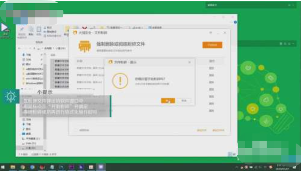Image resolution: width=301 pixels, height=173 pixels.
Task: Close the 文件粉碎 prompt dialog
Action: [189, 62]
